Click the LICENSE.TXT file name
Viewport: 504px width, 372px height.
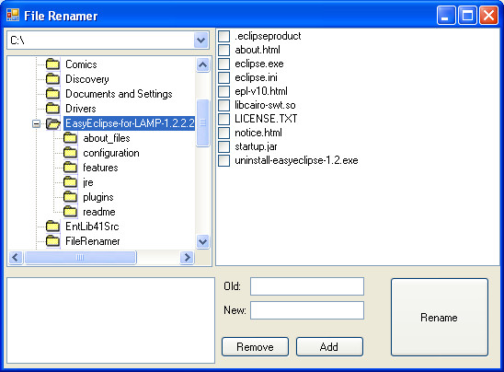tap(266, 119)
